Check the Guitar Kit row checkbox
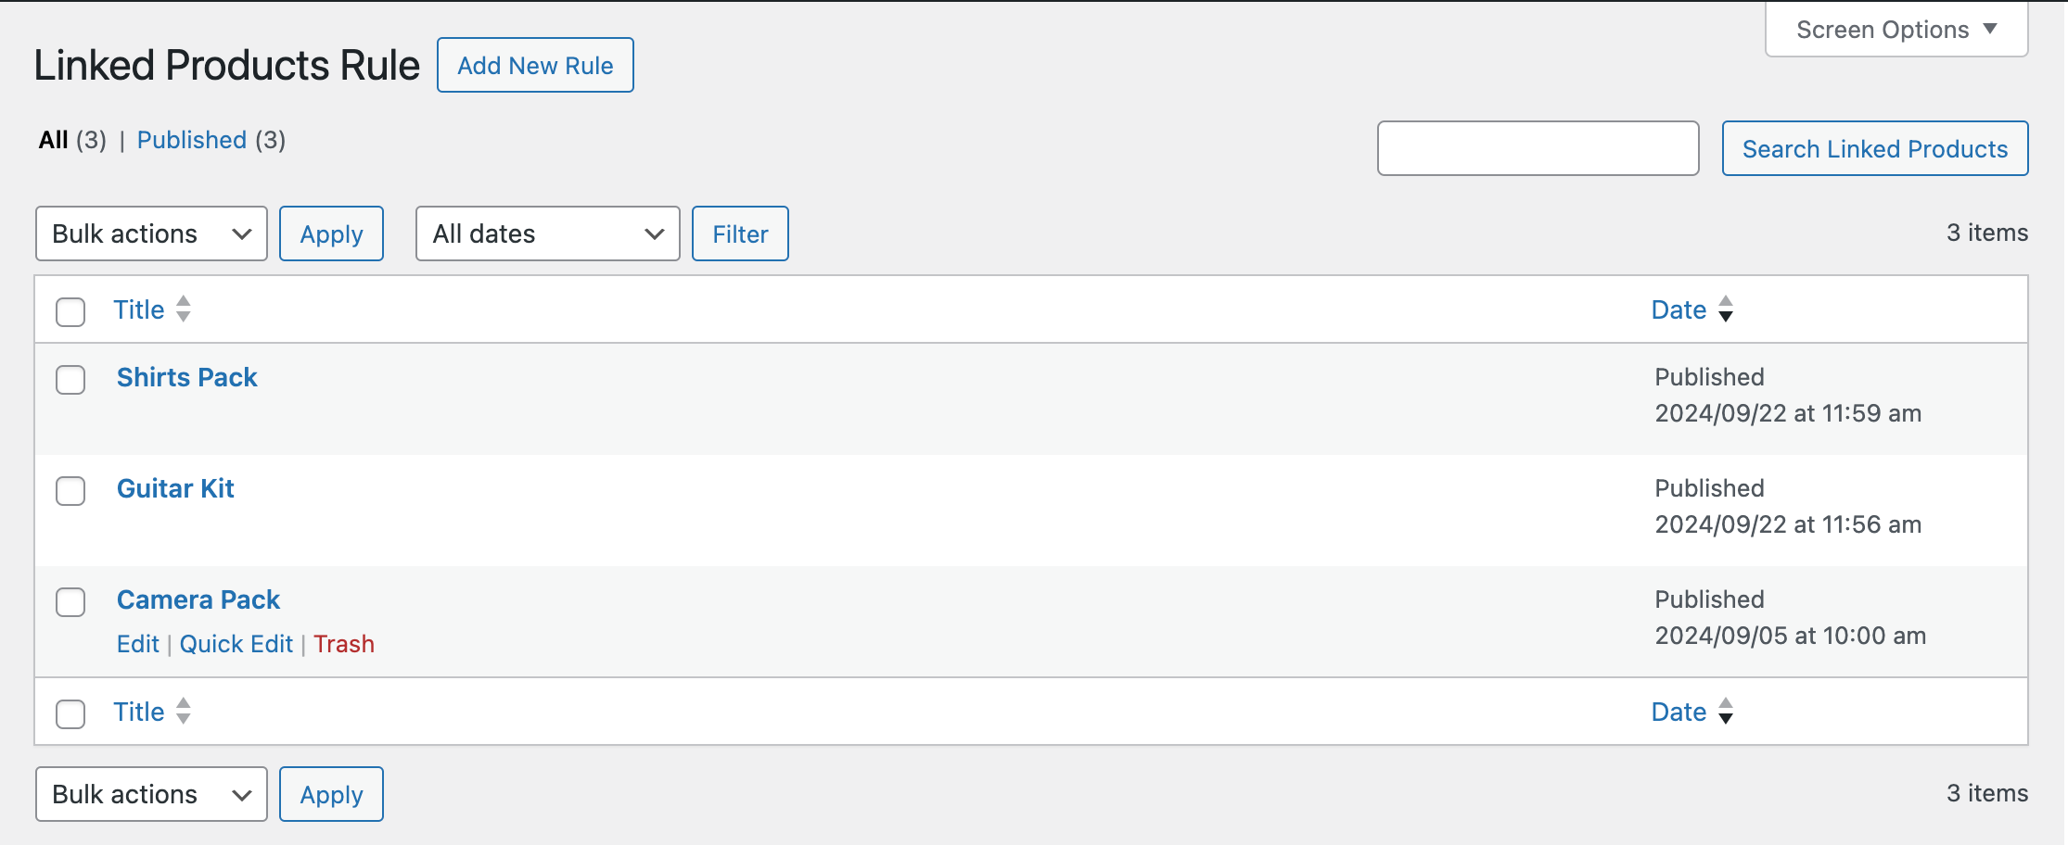The height and width of the screenshot is (845, 2068). click(70, 491)
